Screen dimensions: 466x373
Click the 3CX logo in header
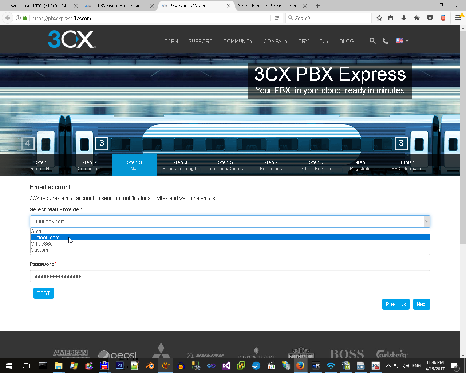[x=72, y=39]
